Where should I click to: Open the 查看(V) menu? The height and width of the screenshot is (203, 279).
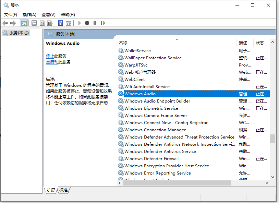pyautogui.click(x=48, y=14)
